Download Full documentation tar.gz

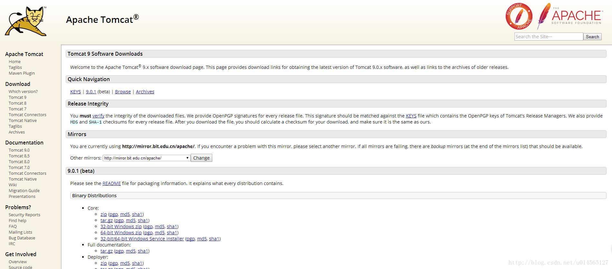[x=106, y=251]
